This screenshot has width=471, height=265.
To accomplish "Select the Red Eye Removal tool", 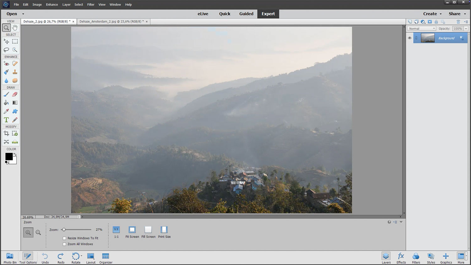I will pos(6,63).
